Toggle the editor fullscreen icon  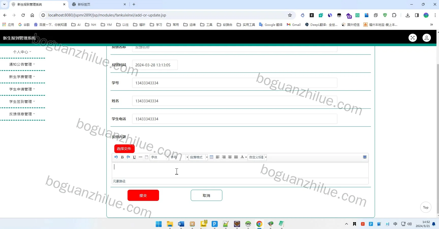pyautogui.click(x=365, y=157)
